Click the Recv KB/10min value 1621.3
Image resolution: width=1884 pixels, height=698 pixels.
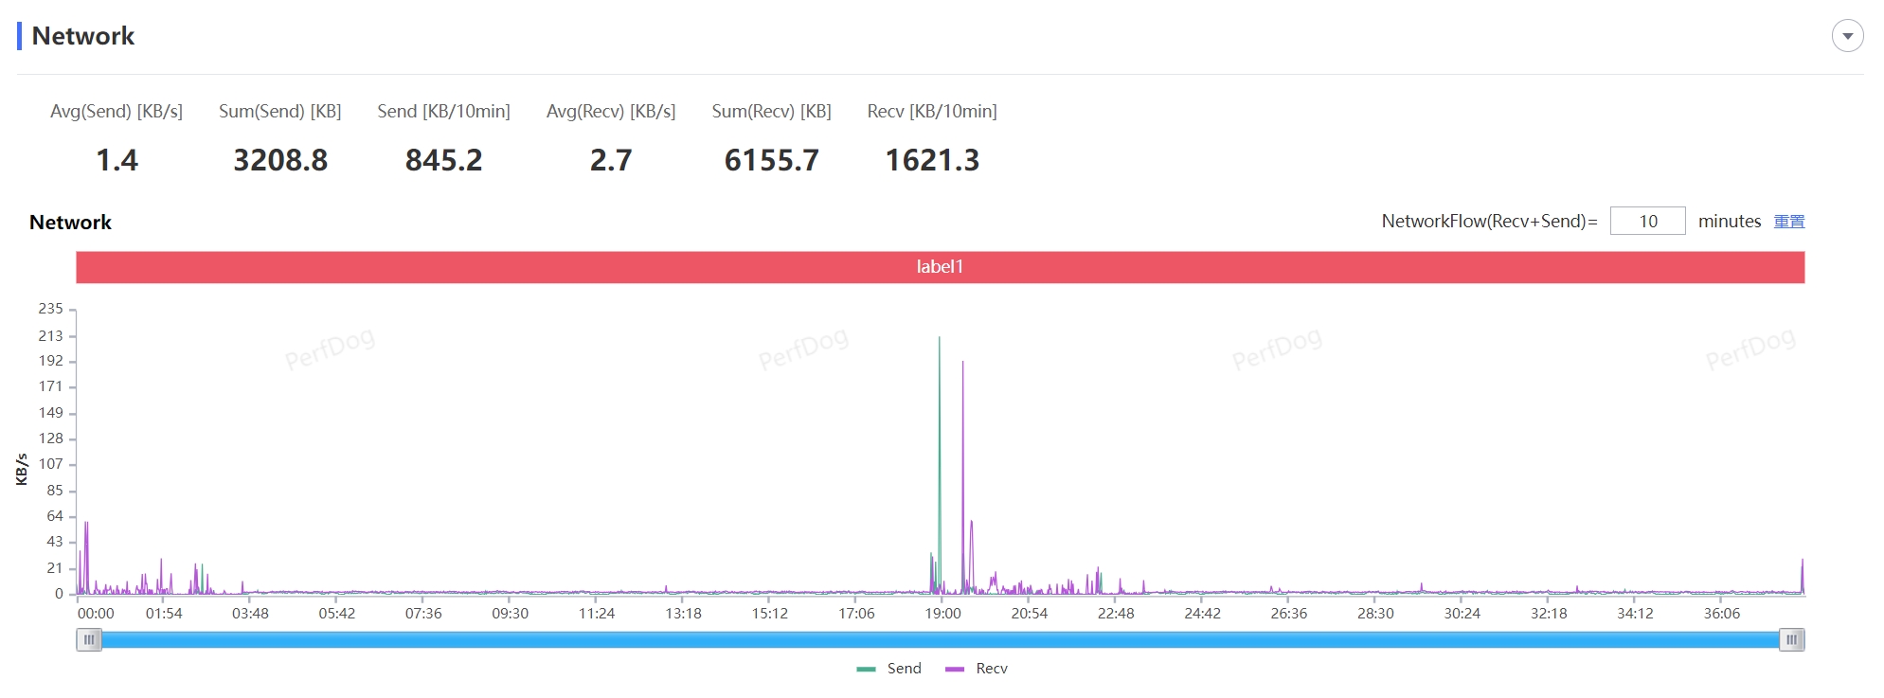pos(932,160)
